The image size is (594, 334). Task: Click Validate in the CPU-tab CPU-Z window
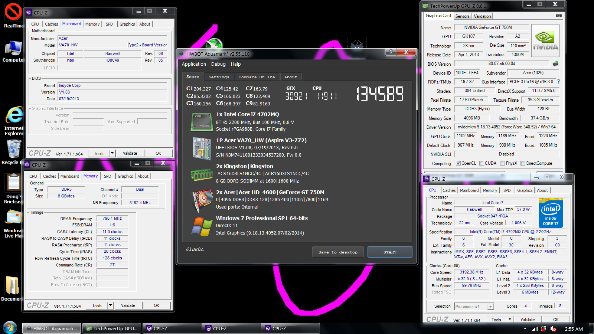pos(528,320)
